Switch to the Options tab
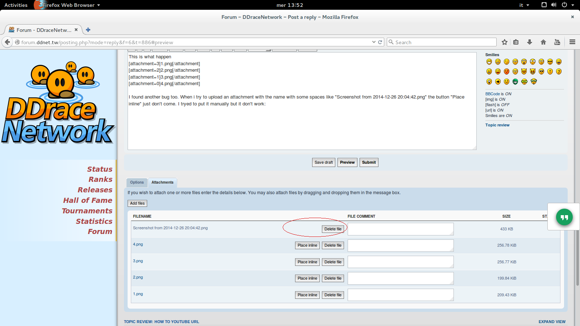Image resolution: width=580 pixels, height=326 pixels. [x=137, y=183]
